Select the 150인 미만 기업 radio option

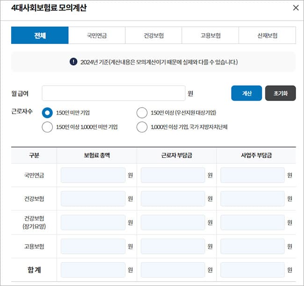coord(47,113)
